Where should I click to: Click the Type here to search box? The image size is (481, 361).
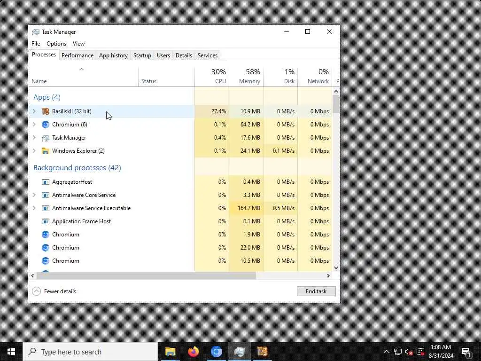tap(90, 352)
